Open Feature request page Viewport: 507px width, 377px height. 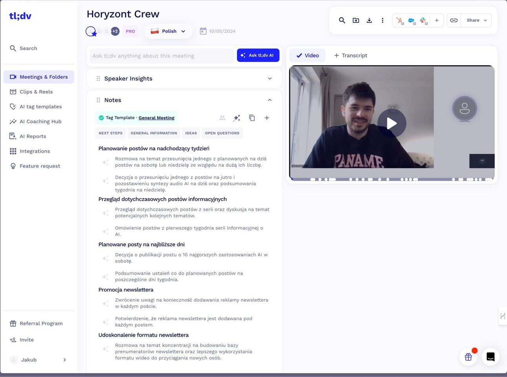[35, 166]
